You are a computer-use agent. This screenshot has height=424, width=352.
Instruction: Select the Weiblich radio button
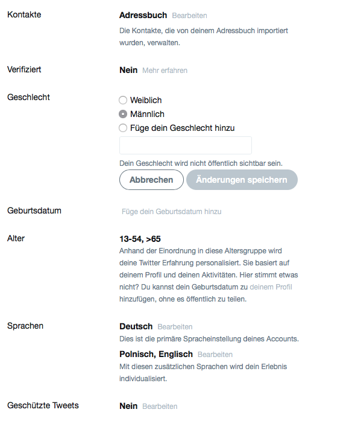point(123,100)
